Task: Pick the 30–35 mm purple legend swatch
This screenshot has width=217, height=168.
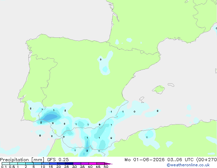Action: click(77, 164)
